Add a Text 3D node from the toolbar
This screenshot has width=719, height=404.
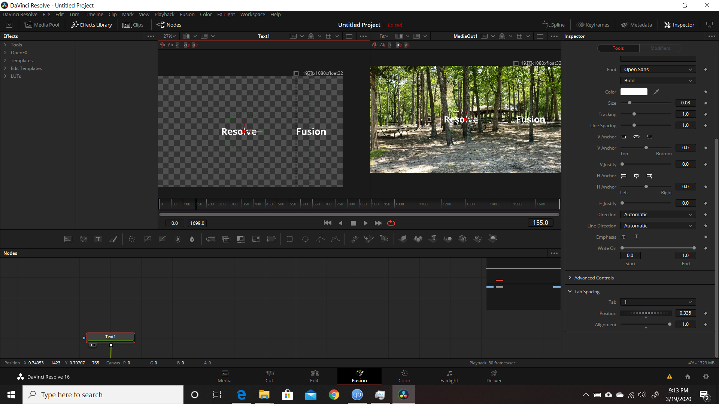coord(433,239)
